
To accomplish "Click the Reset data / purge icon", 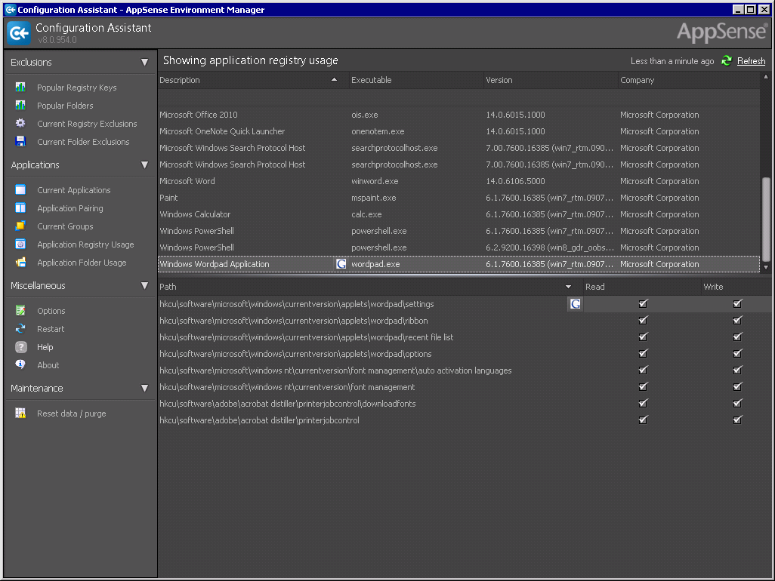I will pos(20,413).
